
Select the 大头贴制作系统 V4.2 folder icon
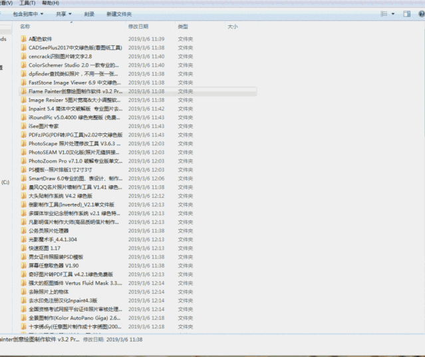24,196
